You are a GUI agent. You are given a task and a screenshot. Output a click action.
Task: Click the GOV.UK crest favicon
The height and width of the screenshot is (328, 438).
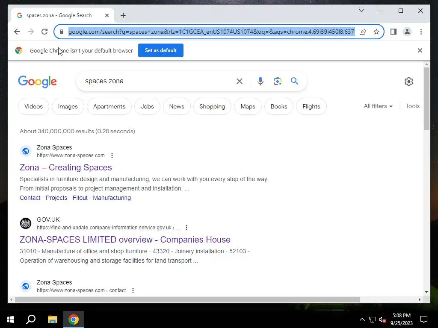(26, 223)
